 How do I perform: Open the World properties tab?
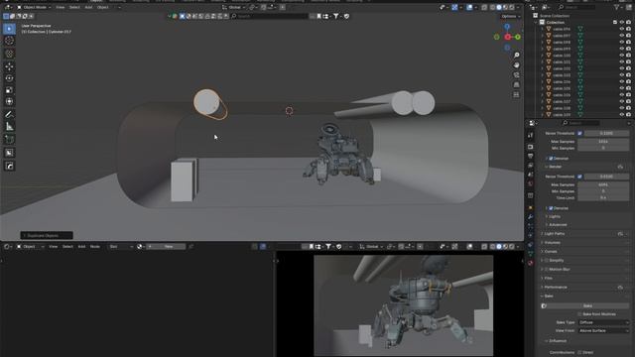[x=531, y=183]
